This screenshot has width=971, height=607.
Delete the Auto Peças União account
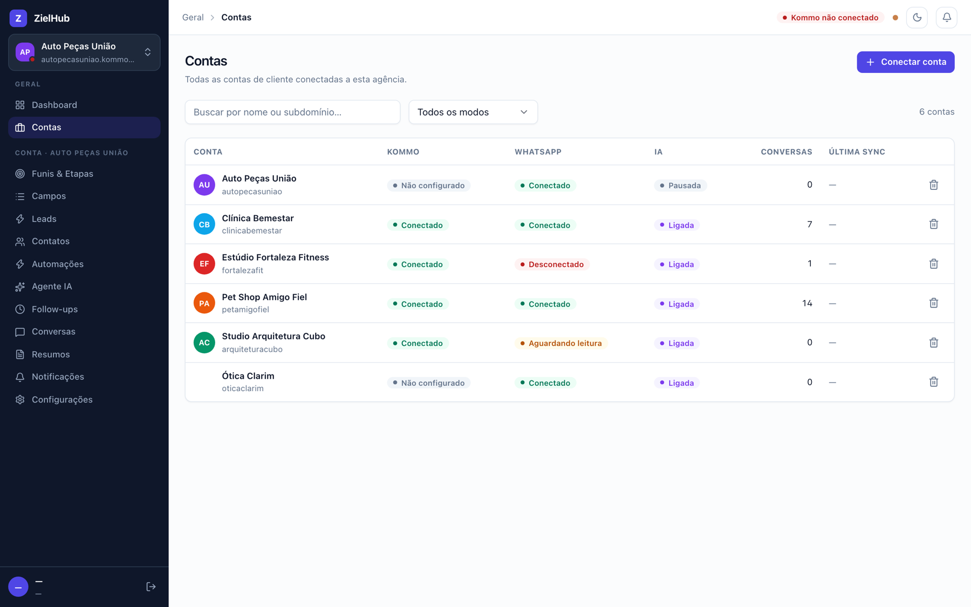pos(934,185)
